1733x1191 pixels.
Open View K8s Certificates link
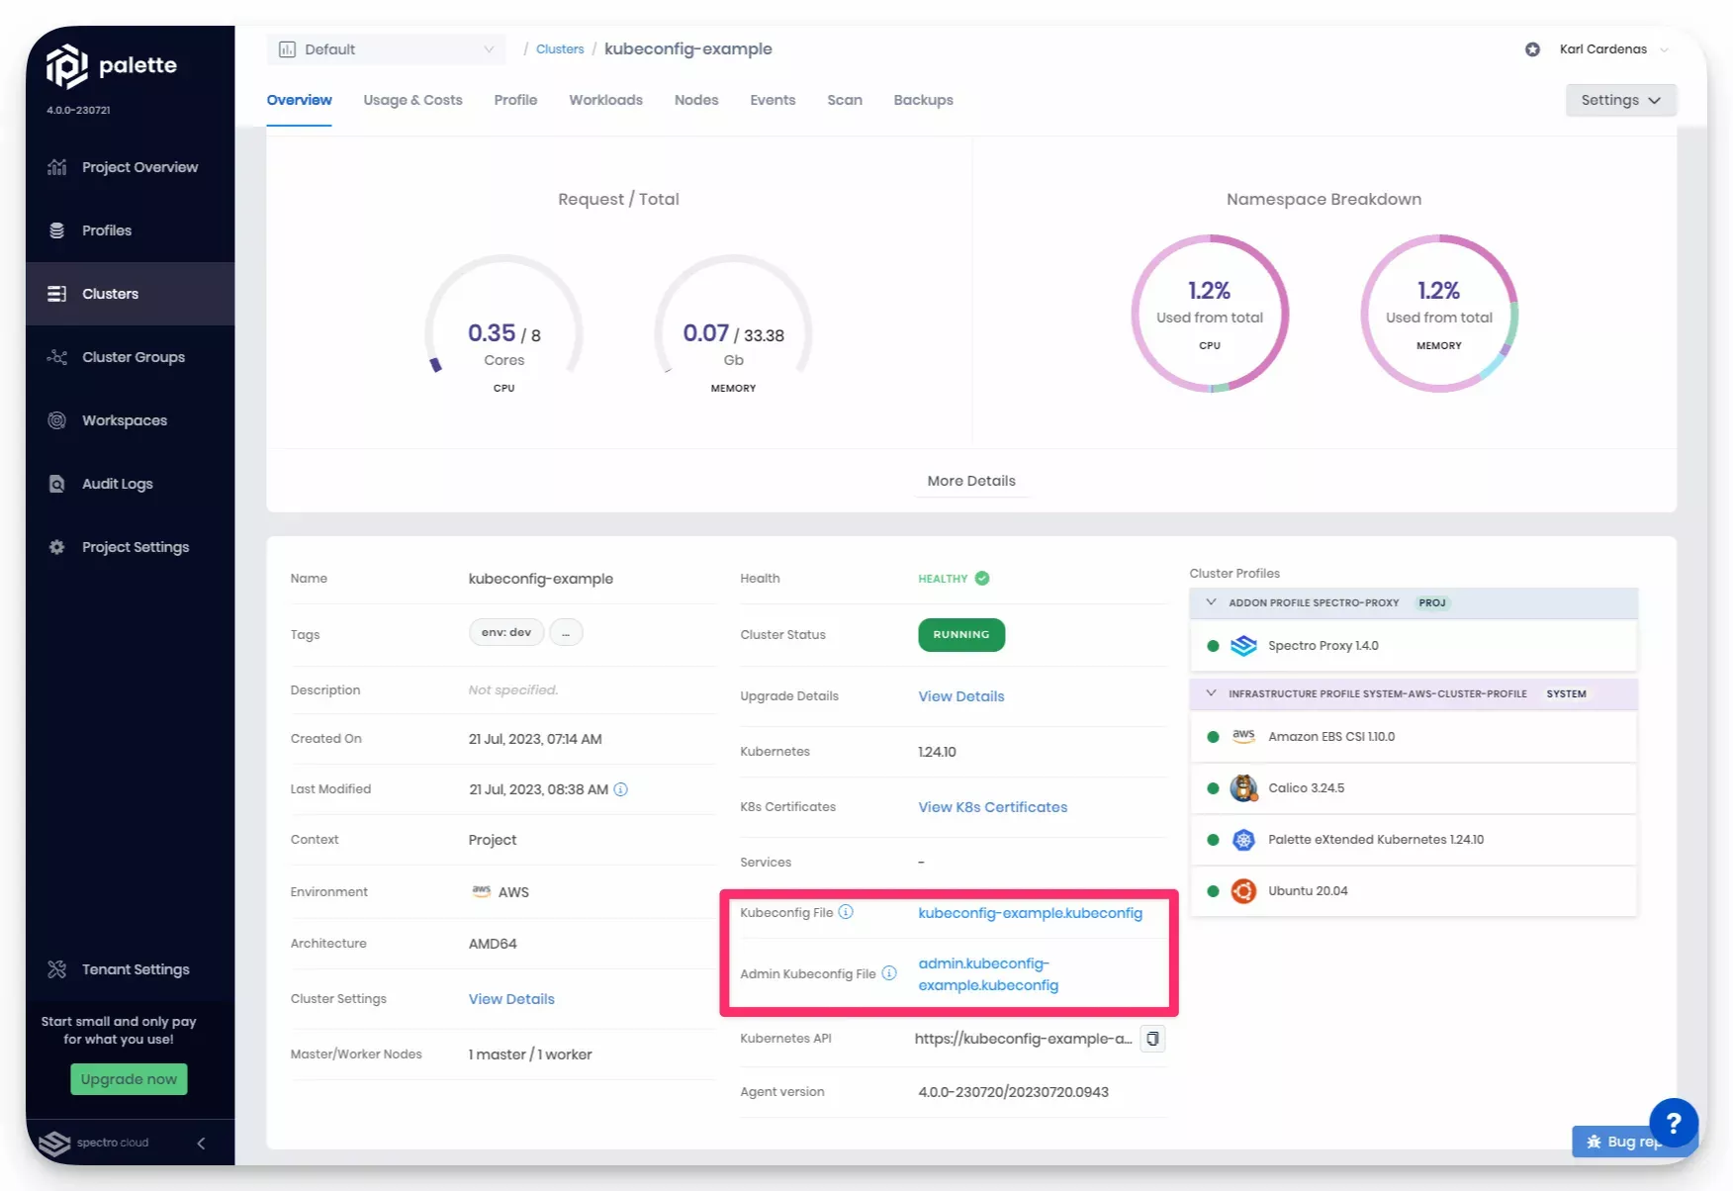[991, 806]
